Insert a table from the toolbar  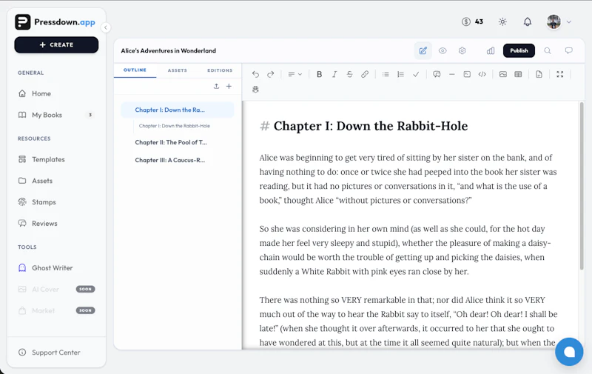tap(518, 74)
